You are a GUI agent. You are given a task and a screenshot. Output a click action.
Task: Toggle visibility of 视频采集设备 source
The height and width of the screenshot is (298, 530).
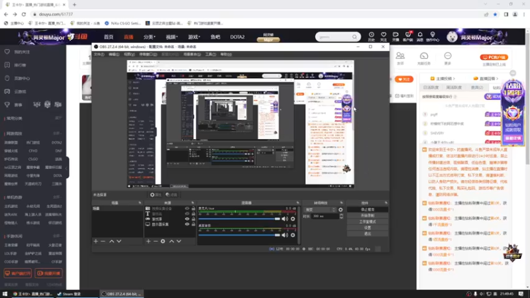click(x=187, y=209)
